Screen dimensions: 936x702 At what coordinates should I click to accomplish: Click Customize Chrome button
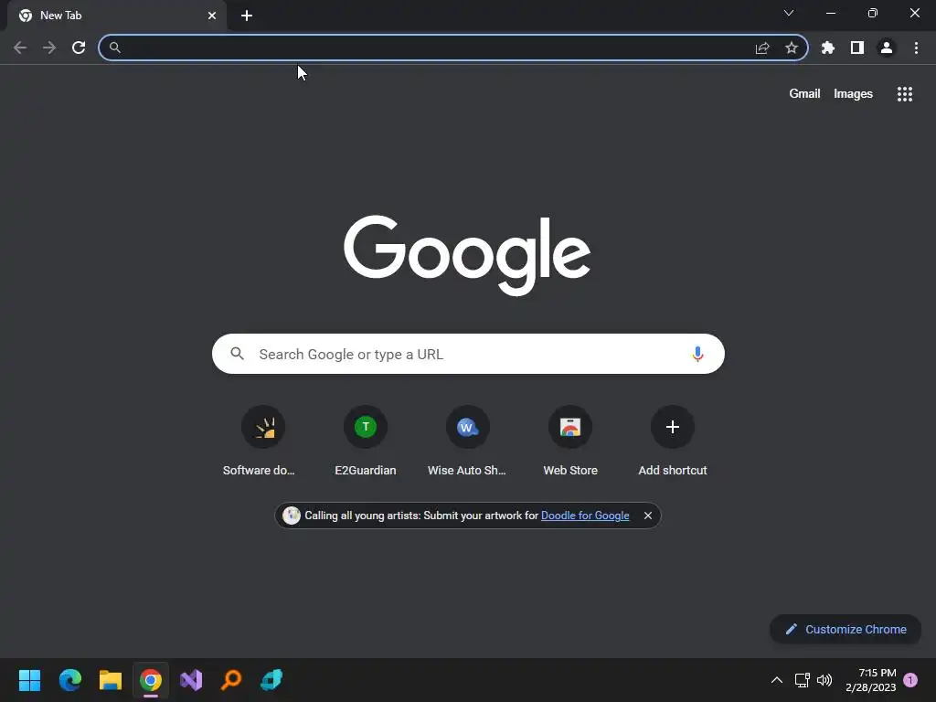(846, 629)
